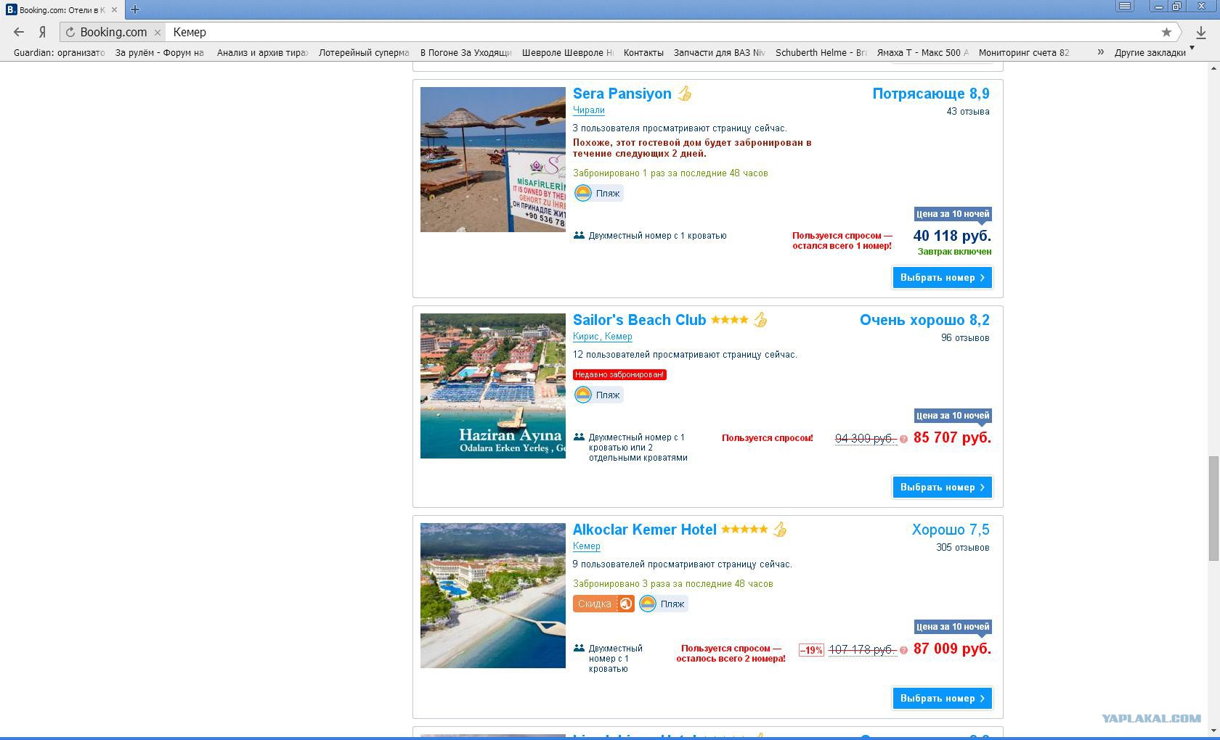Open the Yandex browser main menu
This screenshot has height=740, width=1220.
click(x=1125, y=6)
